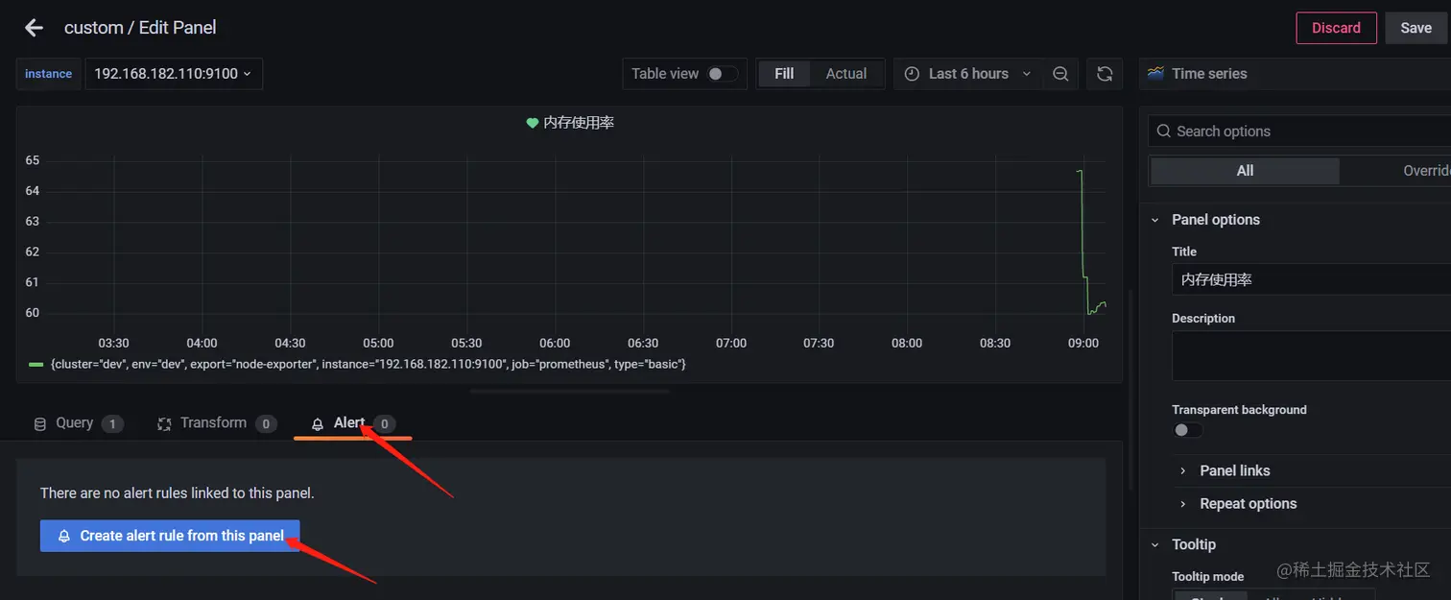Click the zoom out time range icon

click(x=1060, y=74)
